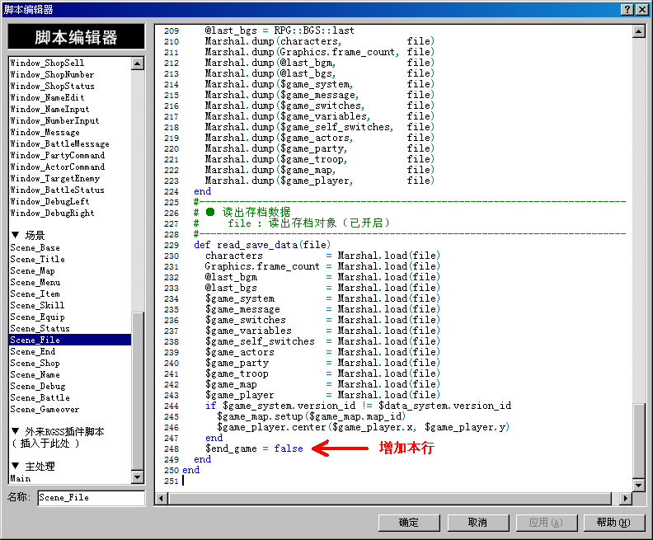
Task: Select Scene_Title script
Action: [x=37, y=260]
